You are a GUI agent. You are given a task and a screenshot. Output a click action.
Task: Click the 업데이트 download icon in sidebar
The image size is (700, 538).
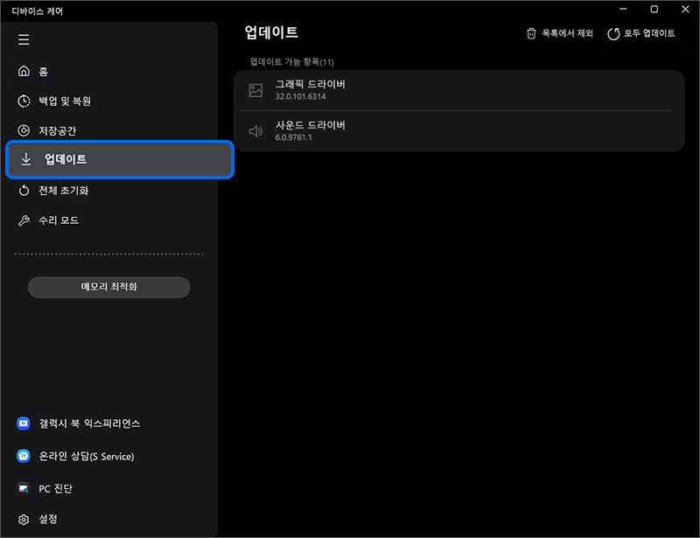(x=24, y=160)
